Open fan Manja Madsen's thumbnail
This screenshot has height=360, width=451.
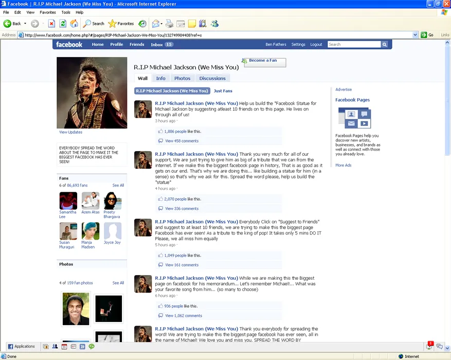click(91, 231)
